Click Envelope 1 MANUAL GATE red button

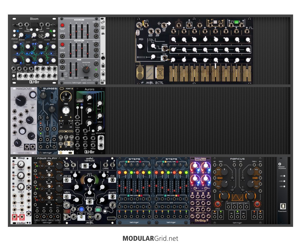(62, 25)
